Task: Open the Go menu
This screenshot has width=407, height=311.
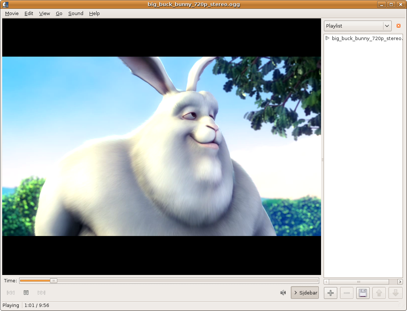Action: click(x=59, y=14)
